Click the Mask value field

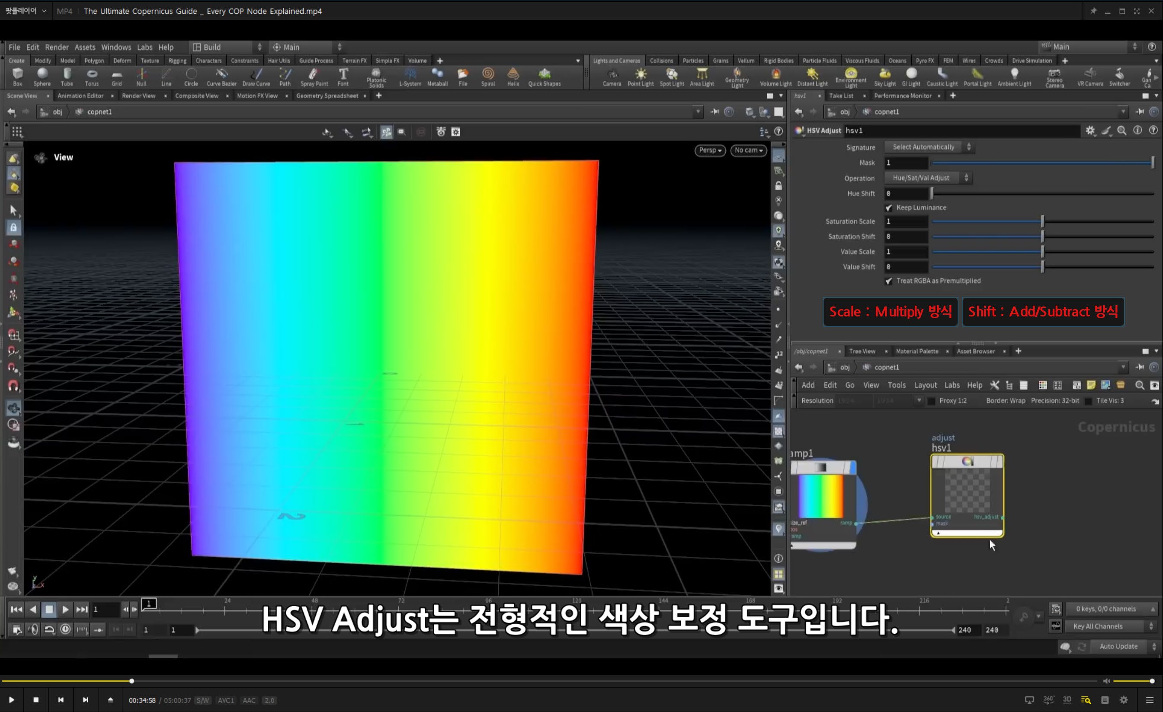(x=906, y=163)
